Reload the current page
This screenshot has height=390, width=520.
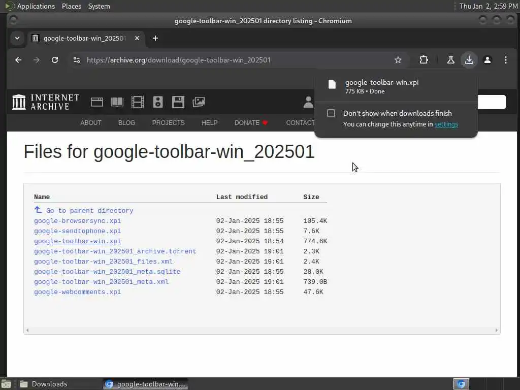click(55, 60)
